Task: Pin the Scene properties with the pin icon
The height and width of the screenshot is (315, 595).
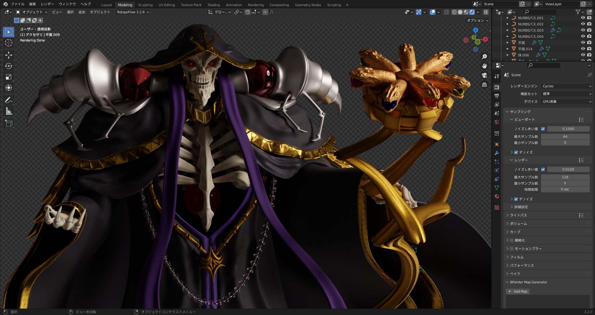Action: (589, 75)
